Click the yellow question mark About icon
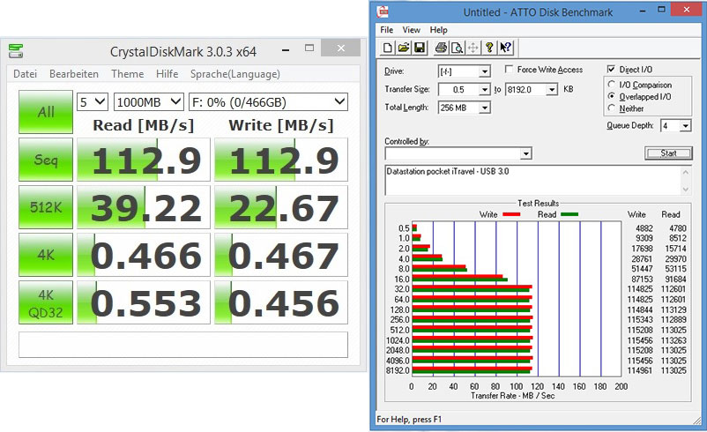The height and width of the screenshot is (432, 707). (489, 48)
